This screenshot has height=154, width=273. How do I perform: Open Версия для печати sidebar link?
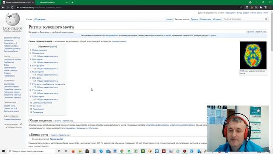[x=11, y=111]
